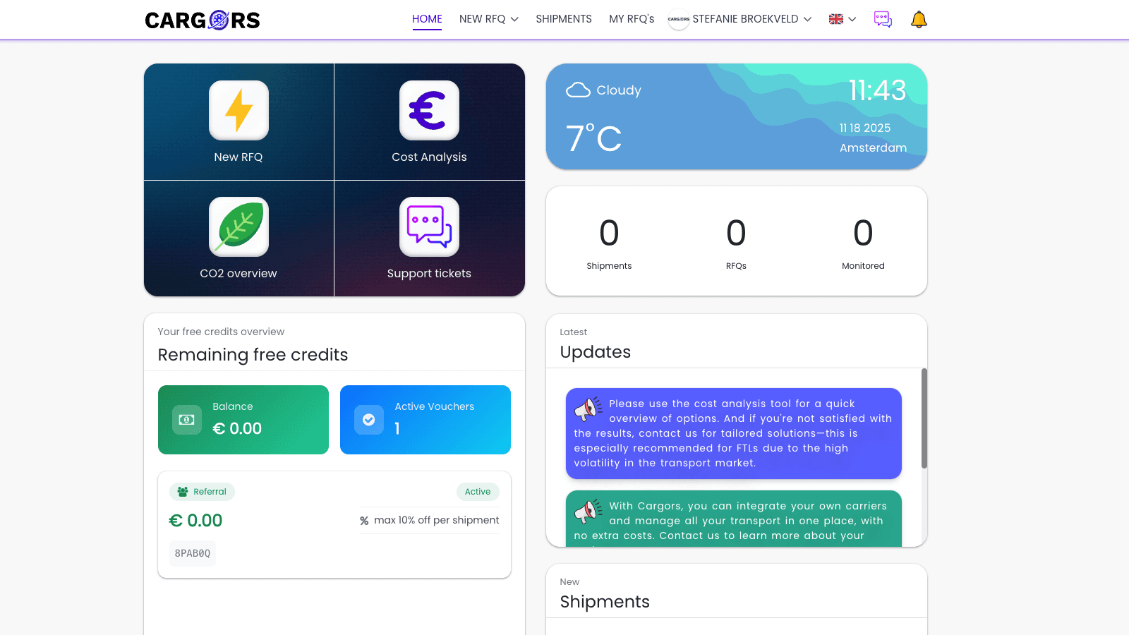1129x635 pixels.
Task: Click the megaphone icon in purple update
Action: (x=588, y=408)
